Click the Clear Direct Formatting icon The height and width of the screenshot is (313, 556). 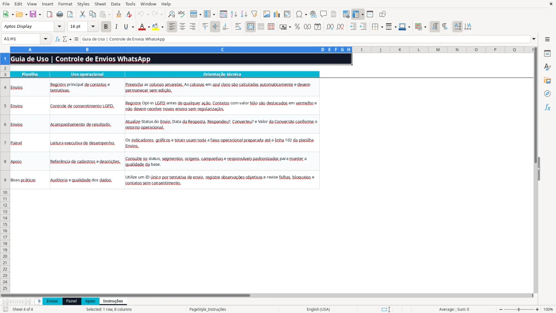pyautogui.click(x=129, y=14)
